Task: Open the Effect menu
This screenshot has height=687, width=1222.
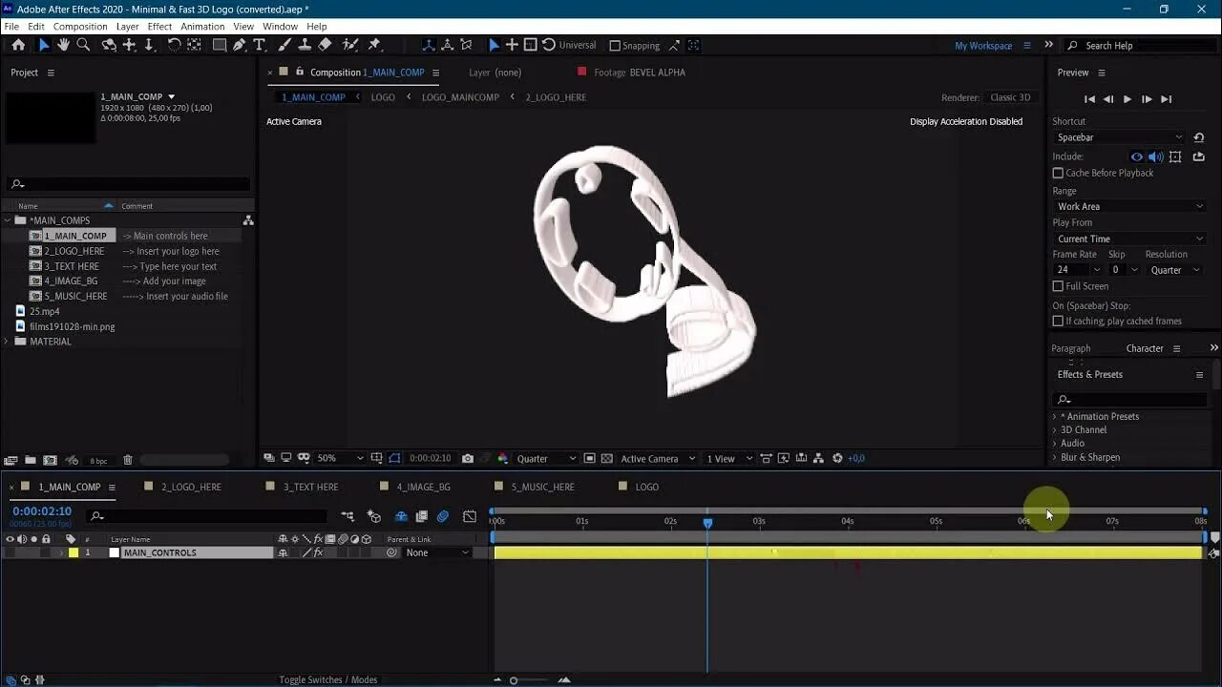Action: click(158, 26)
